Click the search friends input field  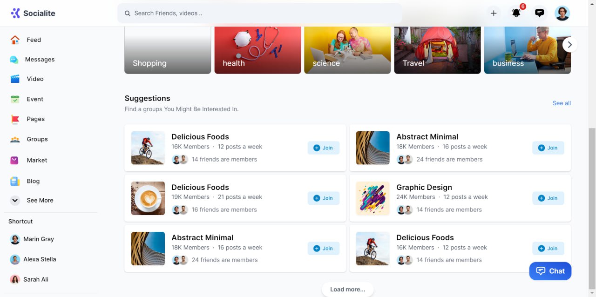coord(260,13)
